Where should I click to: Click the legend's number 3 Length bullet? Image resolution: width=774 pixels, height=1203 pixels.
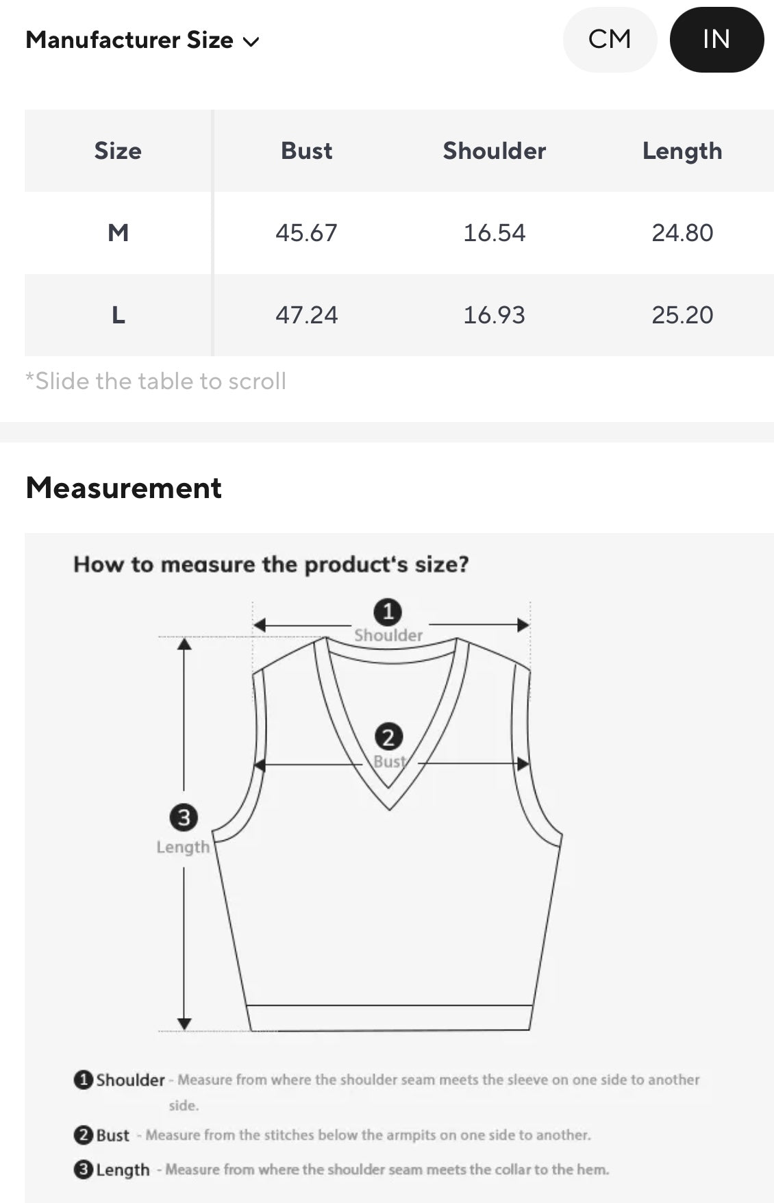point(83,1169)
